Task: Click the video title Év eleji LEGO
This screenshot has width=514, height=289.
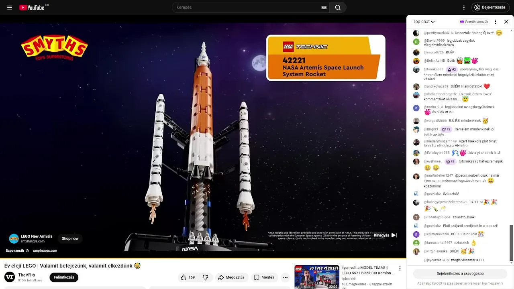Action: click(72, 266)
